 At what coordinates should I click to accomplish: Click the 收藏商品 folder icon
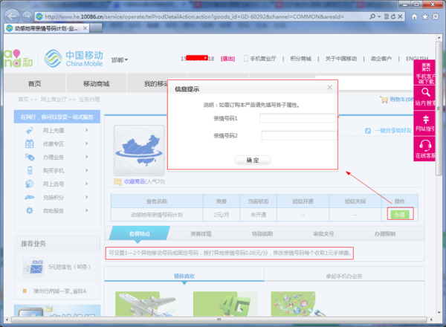pos(117,181)
